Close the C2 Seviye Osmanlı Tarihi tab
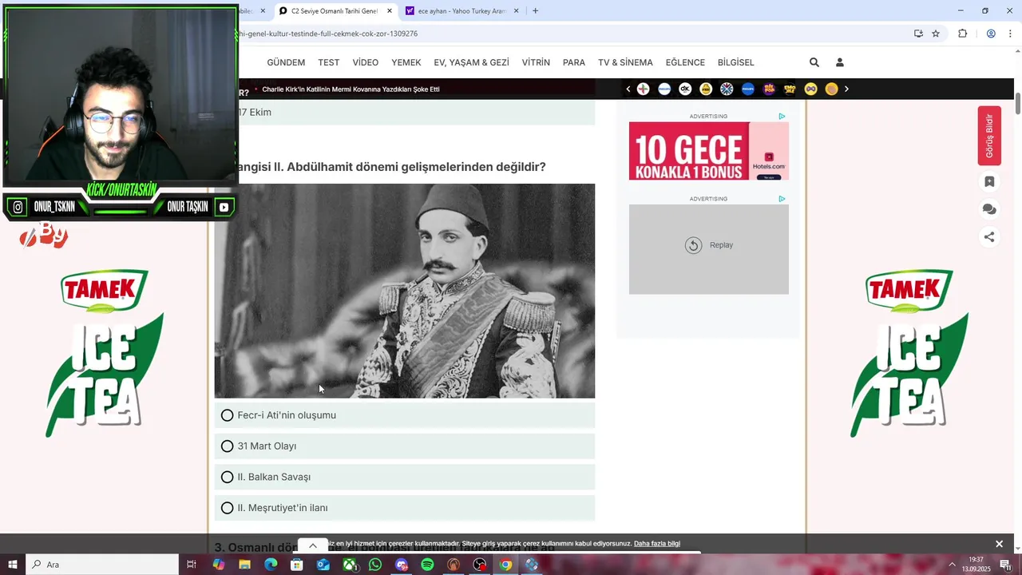Screen dimensions: 1022x575 point(390,11)
